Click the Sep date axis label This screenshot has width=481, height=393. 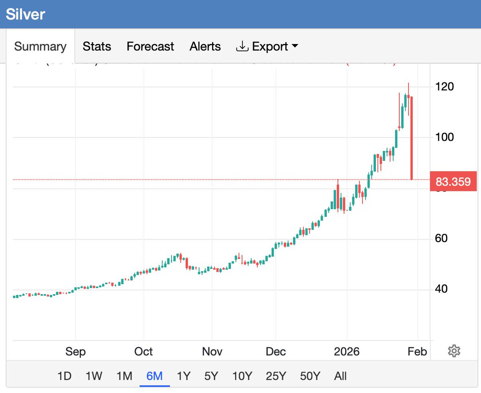[x=75, y=352]
